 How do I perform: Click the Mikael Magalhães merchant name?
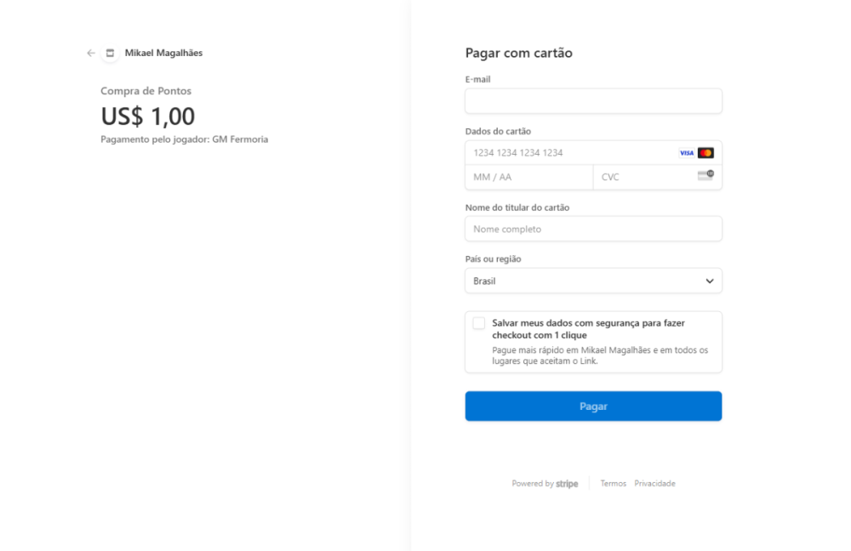pos(163,53)
